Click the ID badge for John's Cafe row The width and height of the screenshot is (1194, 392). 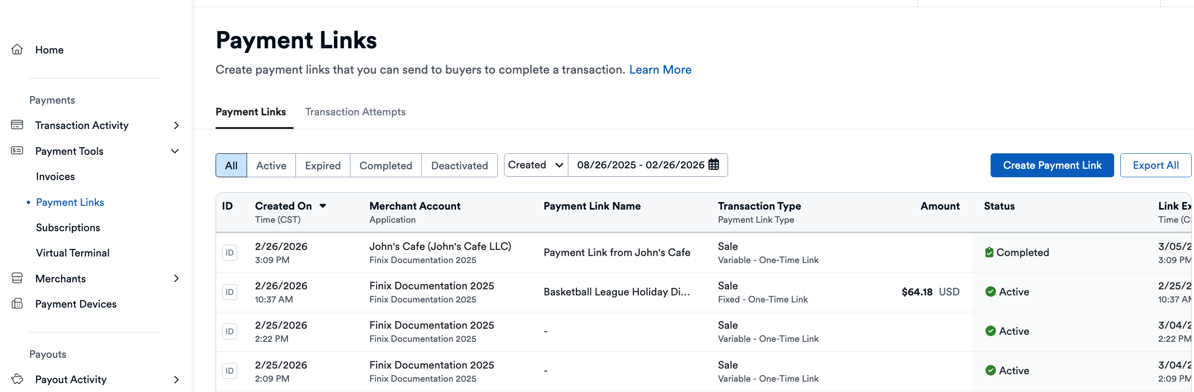pos(229,253)
